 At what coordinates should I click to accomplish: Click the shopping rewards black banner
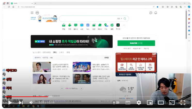72,41
